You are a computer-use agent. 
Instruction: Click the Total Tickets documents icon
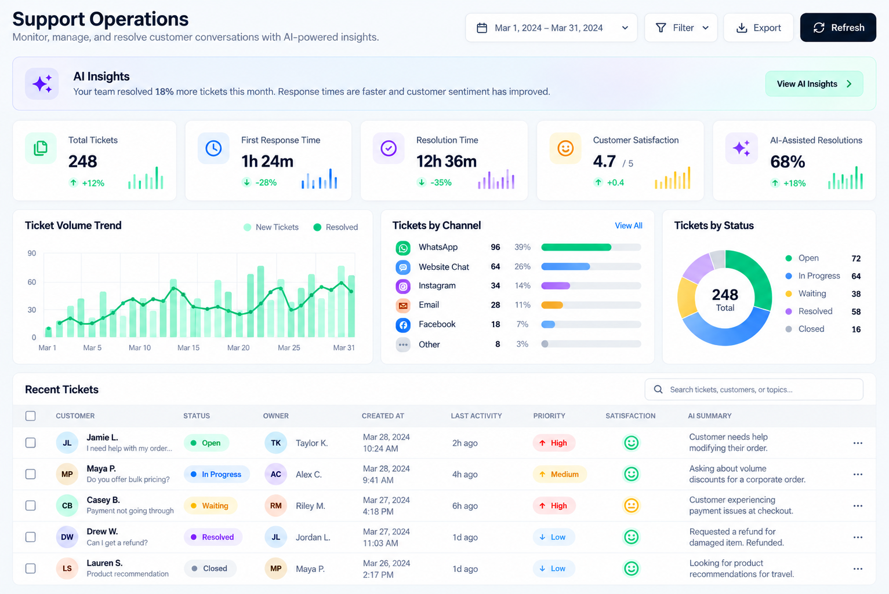(x=41, y=148)
